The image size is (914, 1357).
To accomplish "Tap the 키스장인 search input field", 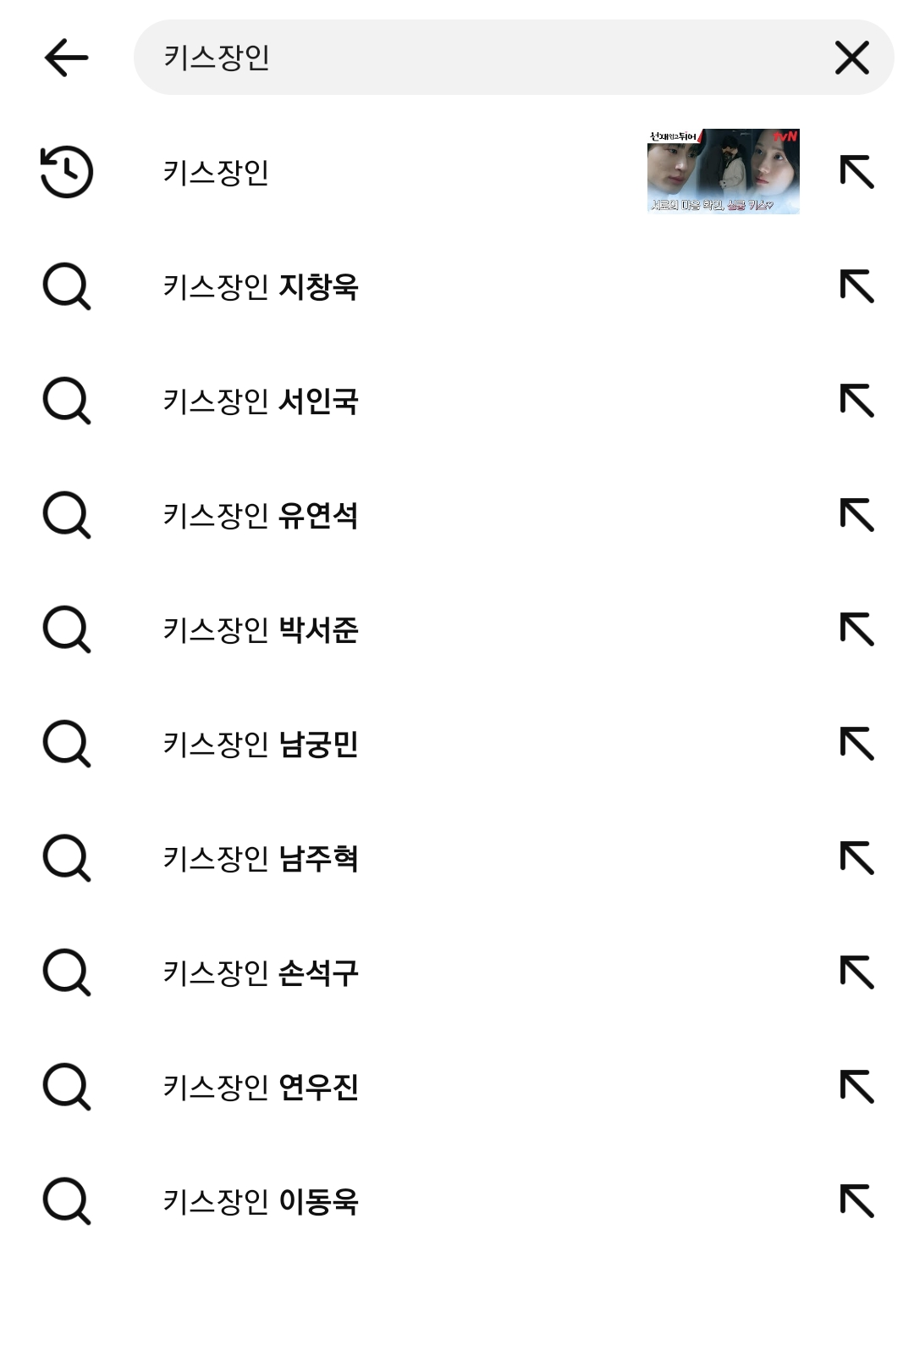I will 474,58.
